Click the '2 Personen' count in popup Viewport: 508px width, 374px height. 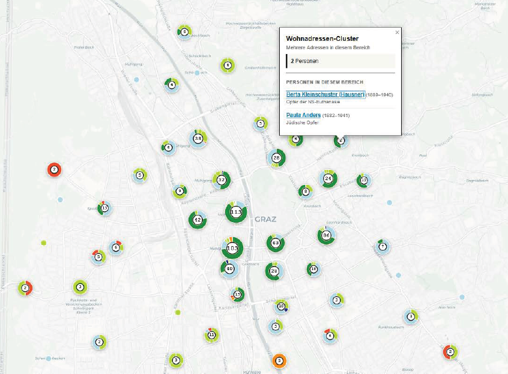[x=304, y=61]
